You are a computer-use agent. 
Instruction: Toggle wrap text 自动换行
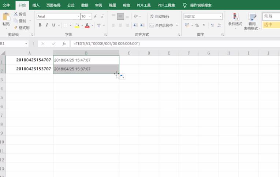pos(160,16)
